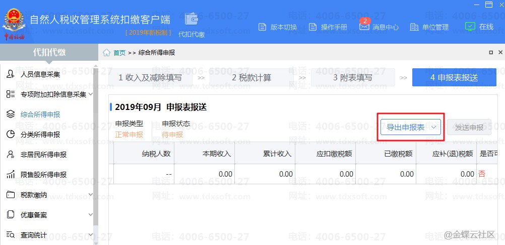Open 单位管理 unit management

pyautogui.click(x=429, y=27)
